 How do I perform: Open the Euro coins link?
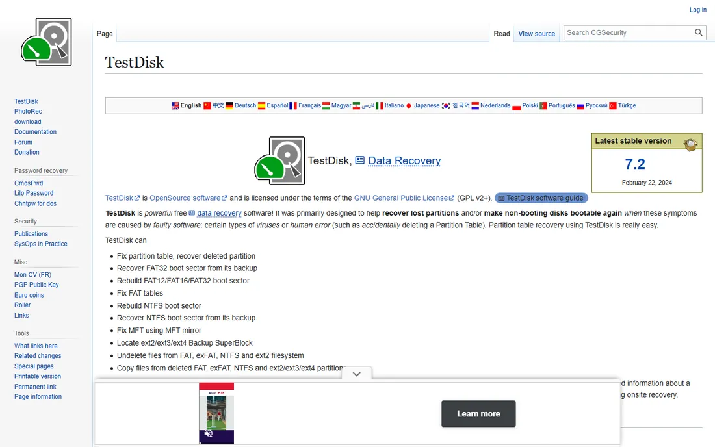[29, 295]
